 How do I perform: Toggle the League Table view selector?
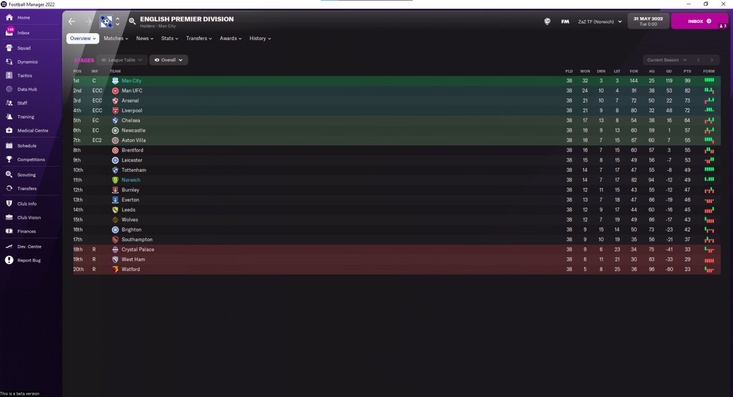coord(121,60)
